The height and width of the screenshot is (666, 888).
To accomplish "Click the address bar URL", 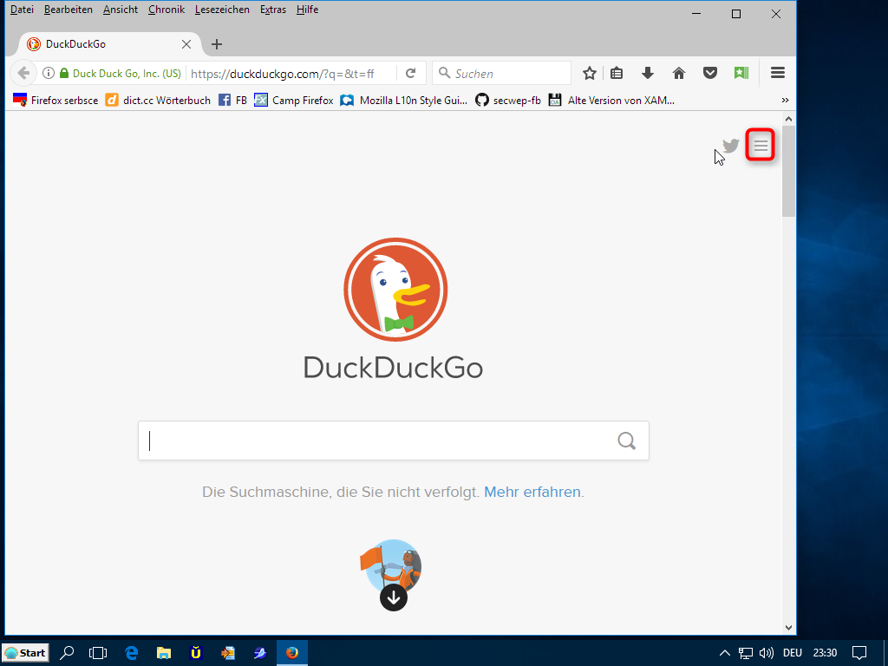I will point(283,74).
